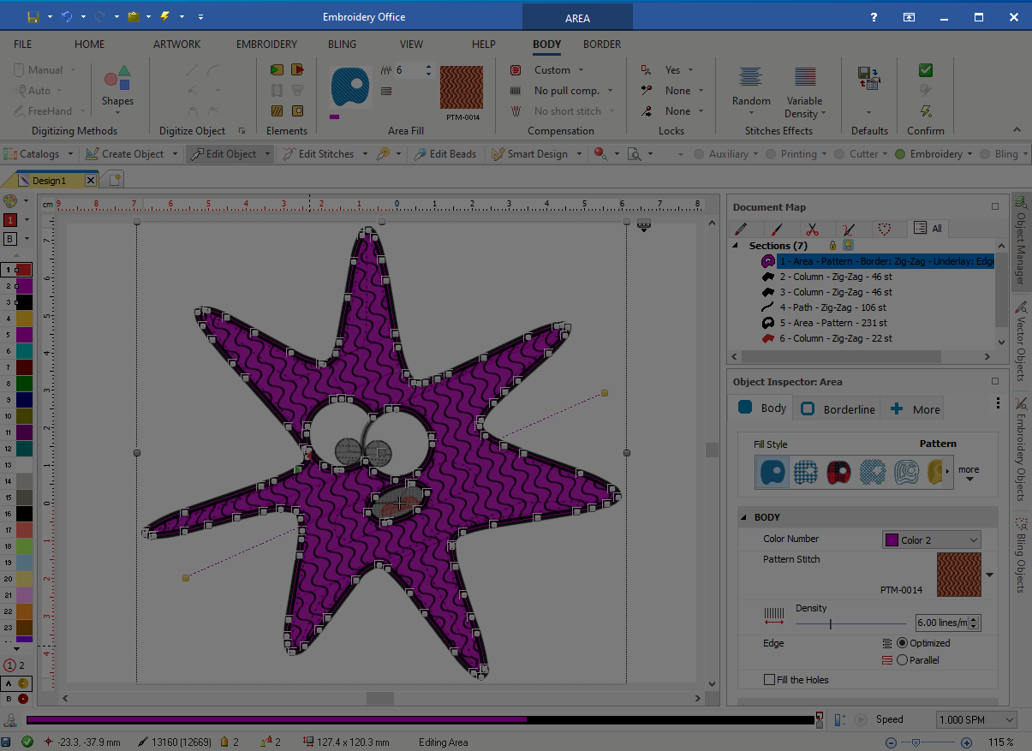Open the EMBROIDERY ribbon tab

coord(266,45)
